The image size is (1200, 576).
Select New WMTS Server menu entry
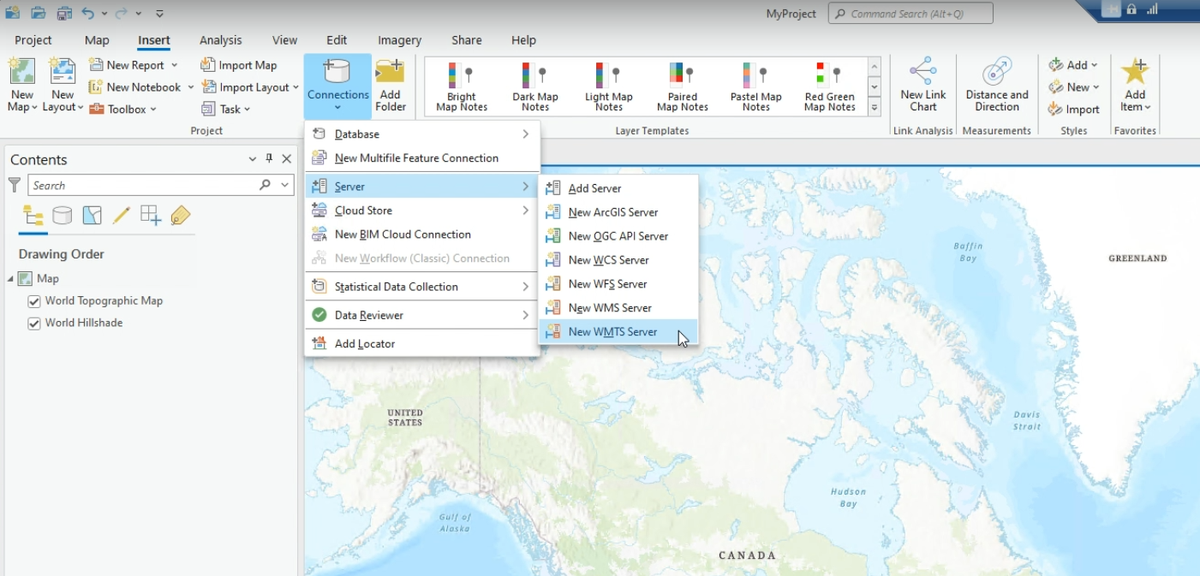(612, 332)
